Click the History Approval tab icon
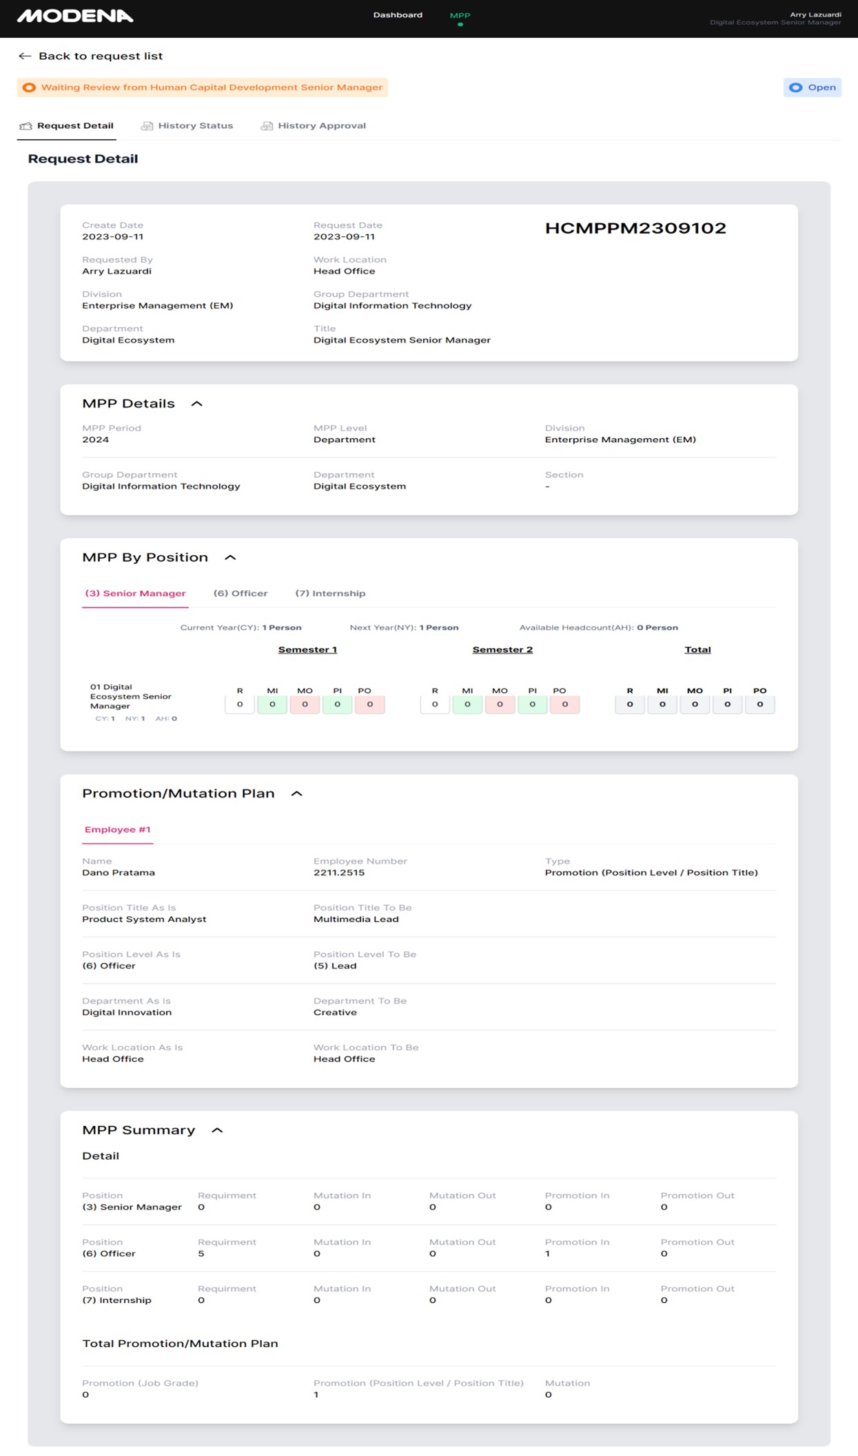858x1456 pixels. click(x=267, y=126)
